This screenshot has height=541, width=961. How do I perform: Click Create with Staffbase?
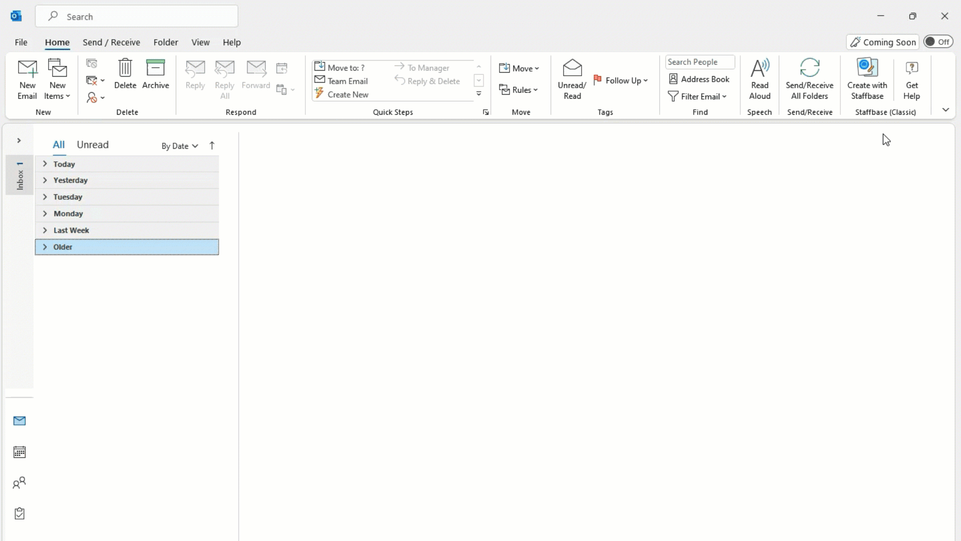[867, 79]
